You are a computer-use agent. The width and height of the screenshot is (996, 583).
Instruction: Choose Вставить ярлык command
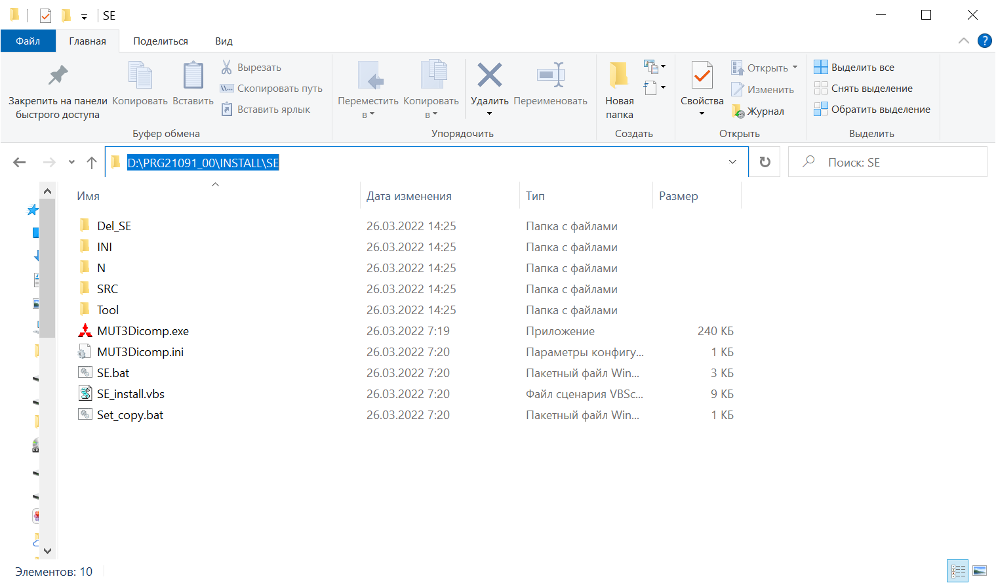click(266, 110)
